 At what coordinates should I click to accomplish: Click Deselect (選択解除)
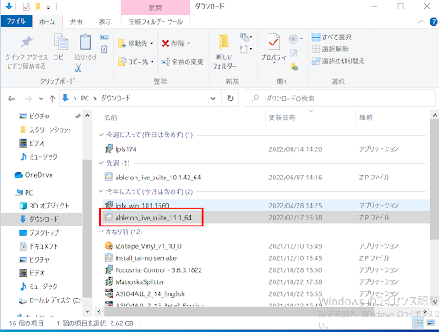330,50
